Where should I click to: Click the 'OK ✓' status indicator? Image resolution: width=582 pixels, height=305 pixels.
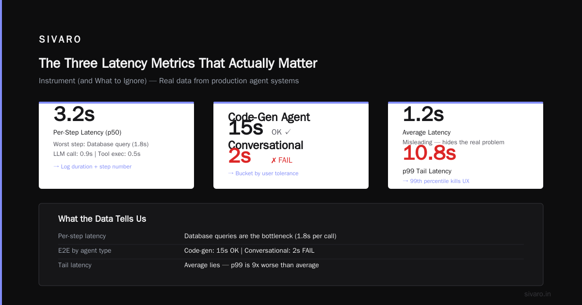281,132
